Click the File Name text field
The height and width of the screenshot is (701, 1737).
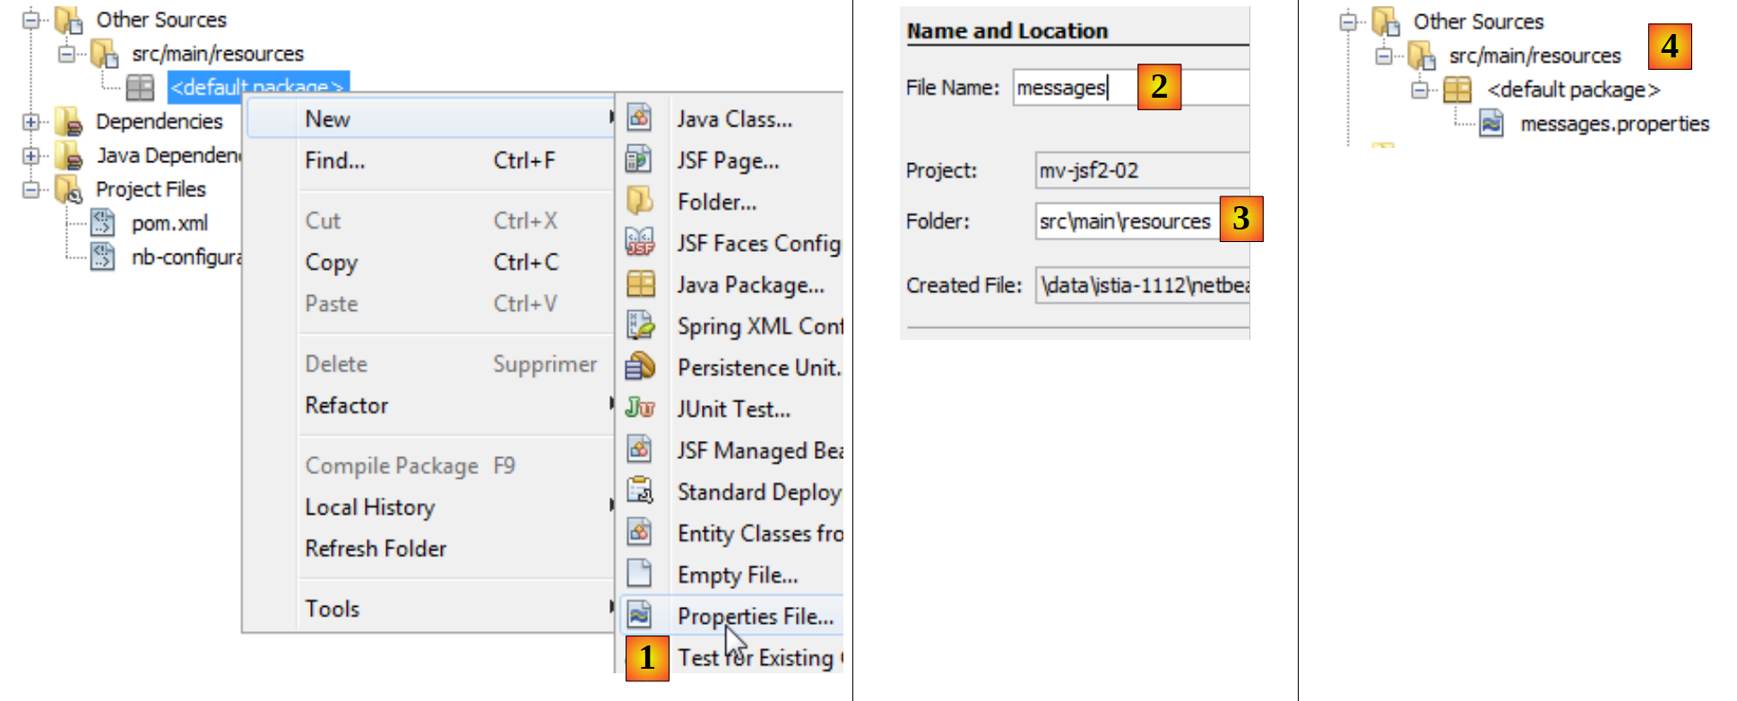1076,88
